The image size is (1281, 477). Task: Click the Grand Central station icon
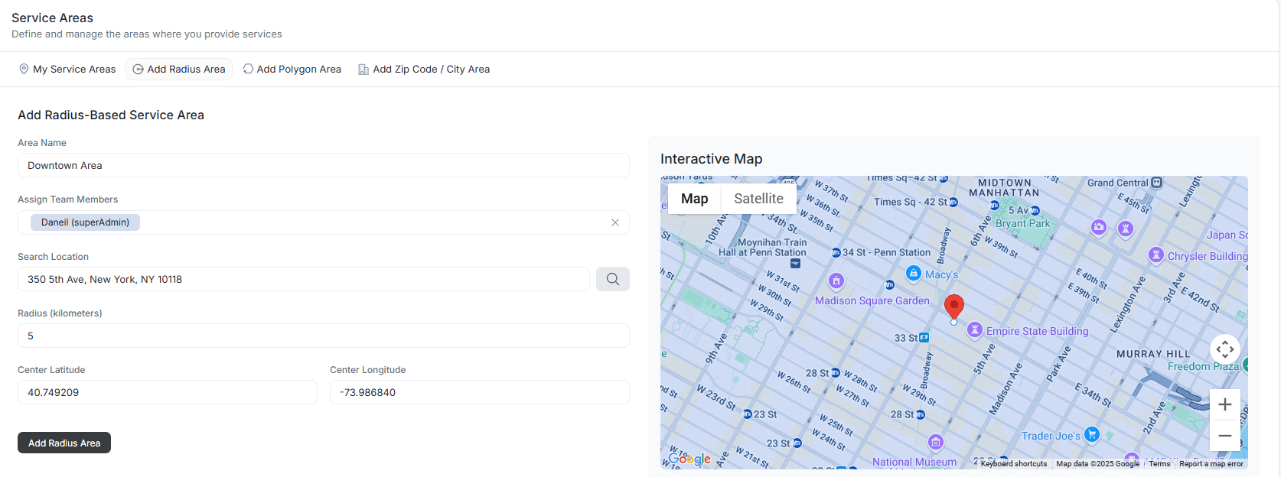1157,183
